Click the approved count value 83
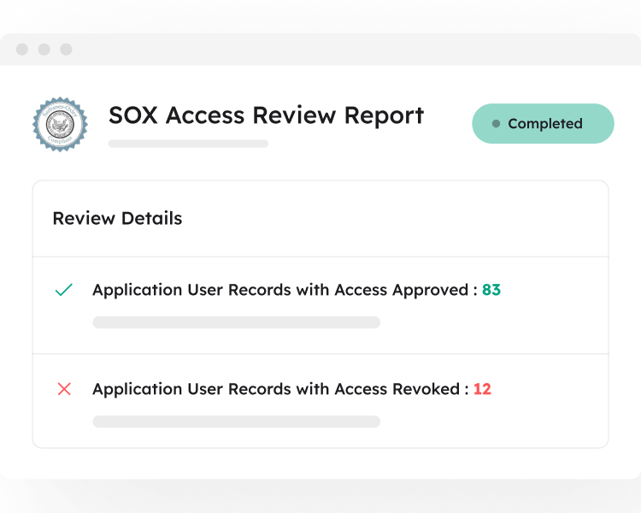The width and height of the screenshot is (641, 513). [x=491, y=290]
